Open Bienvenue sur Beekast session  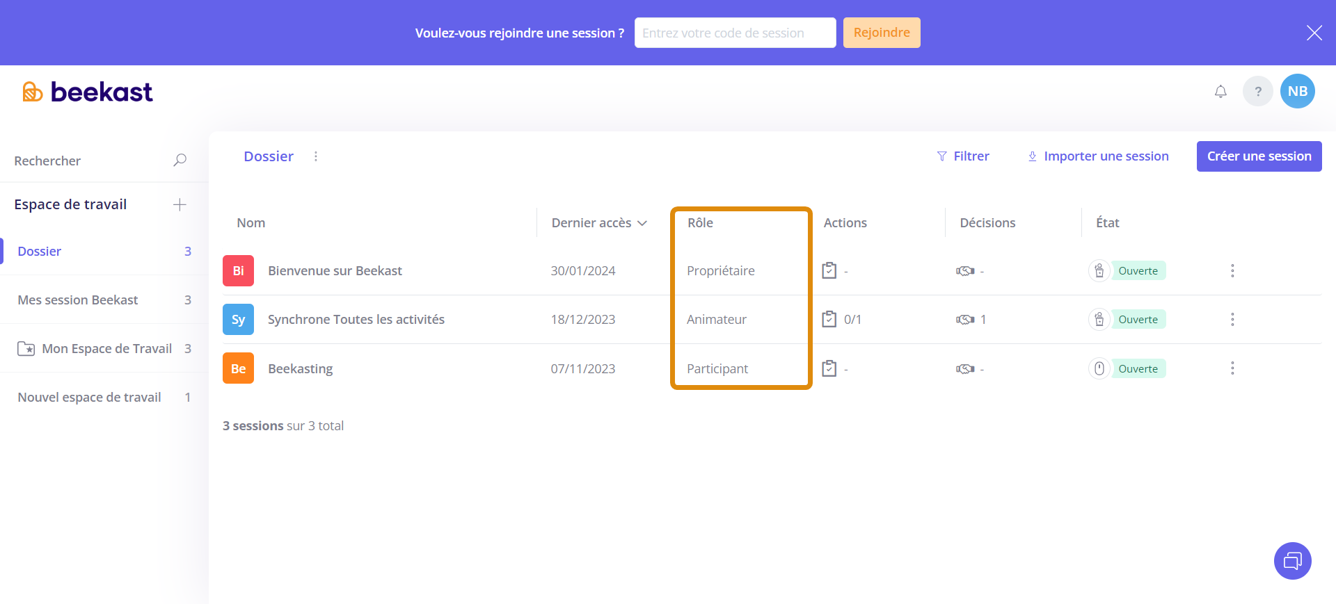335,271
